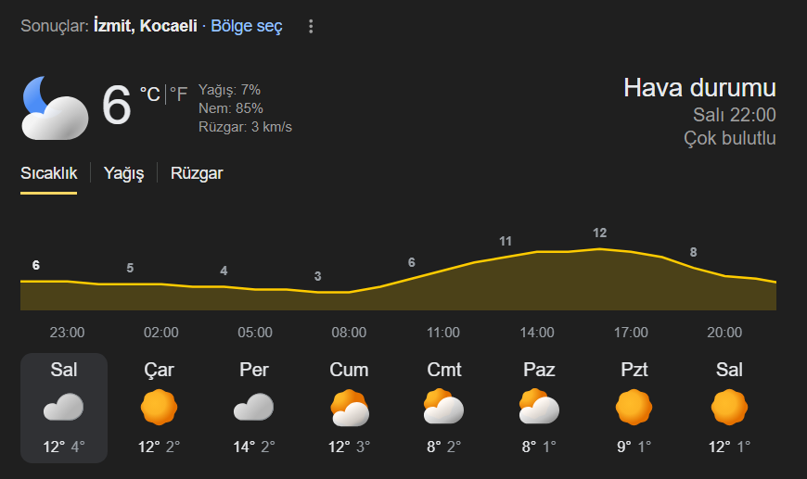Select the last Sal forecast day
807x479 pixels.
pos(729,408)
